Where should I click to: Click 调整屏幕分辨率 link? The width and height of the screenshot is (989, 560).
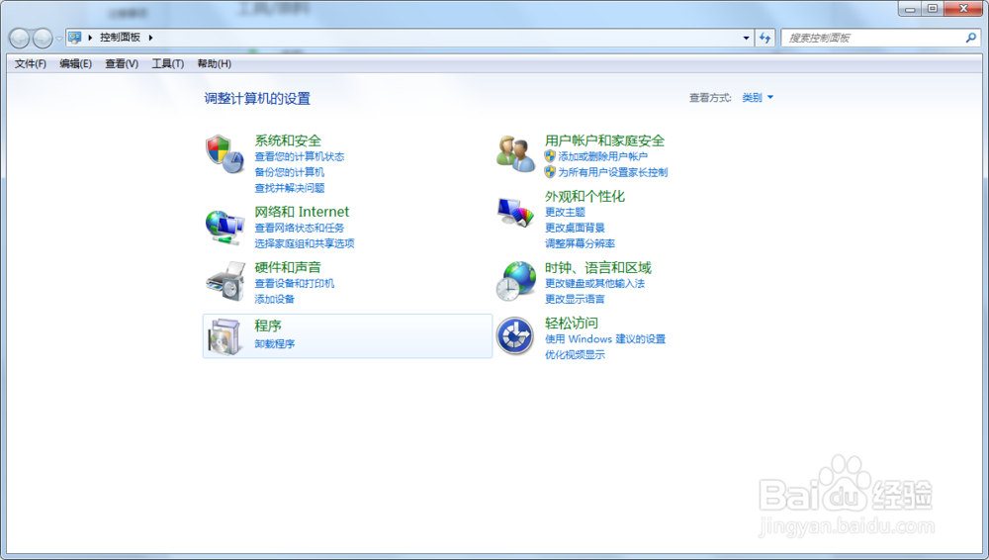click(581, 243)
